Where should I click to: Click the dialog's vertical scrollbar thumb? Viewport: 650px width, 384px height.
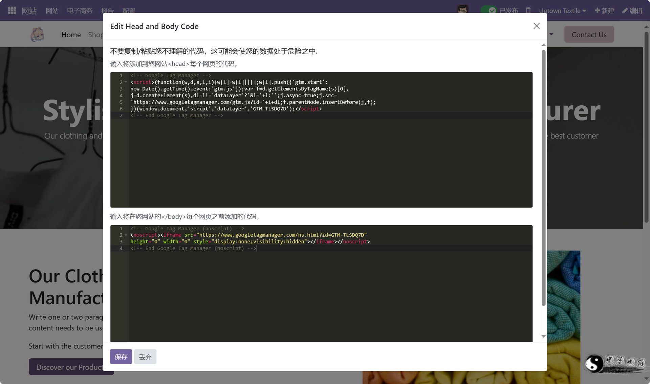(543, 178)
